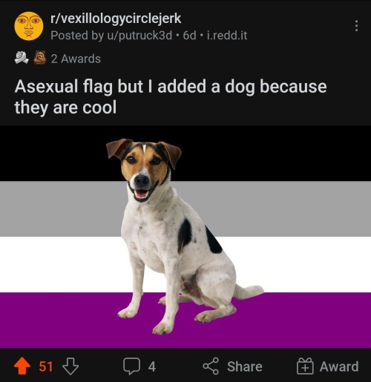Click the Award label
371x382 pixels.
click(339, 366)
